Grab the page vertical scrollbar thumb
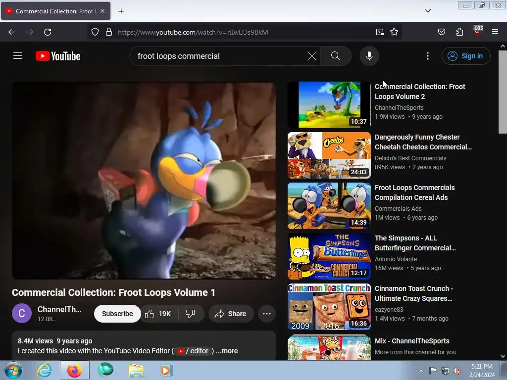The height and width of the screenshot is (380, 507). [x=503, y=92]
